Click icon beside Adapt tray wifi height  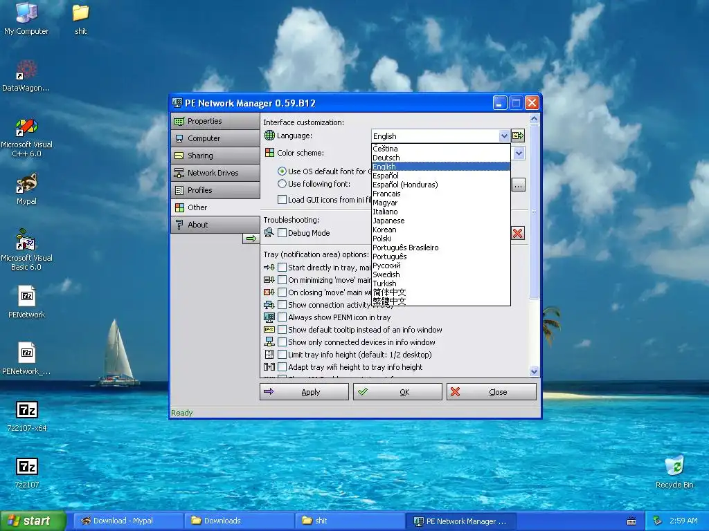[x=269, y=367]
